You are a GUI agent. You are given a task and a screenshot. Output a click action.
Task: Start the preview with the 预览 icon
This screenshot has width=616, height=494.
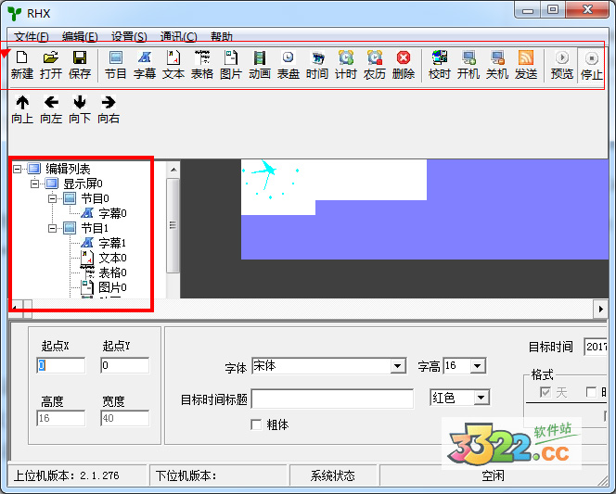(562, 65)
